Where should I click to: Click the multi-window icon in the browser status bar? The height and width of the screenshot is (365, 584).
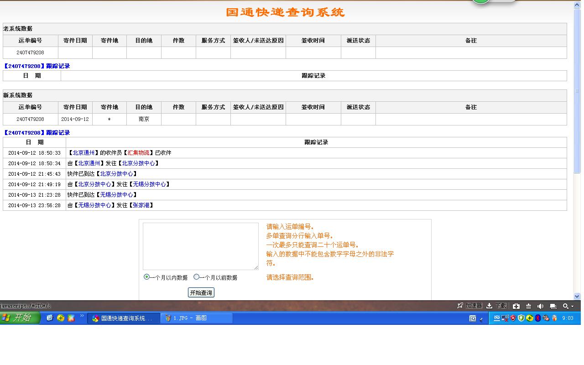[x=553, y=306]
